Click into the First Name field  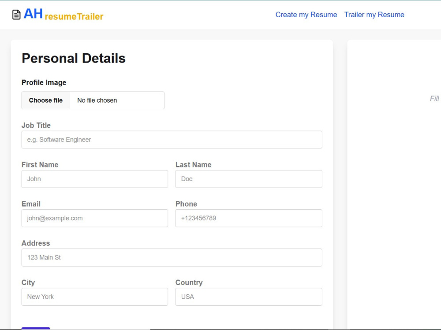(x=95, y=179)
